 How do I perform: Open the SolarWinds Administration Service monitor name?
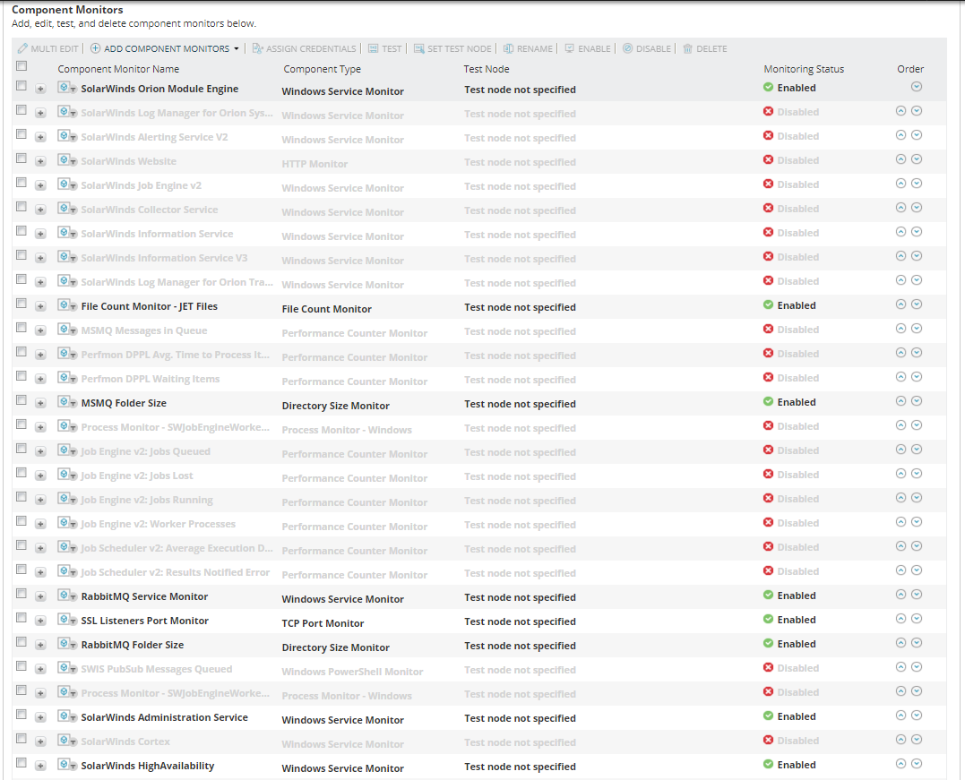click(x=164, y=717)
